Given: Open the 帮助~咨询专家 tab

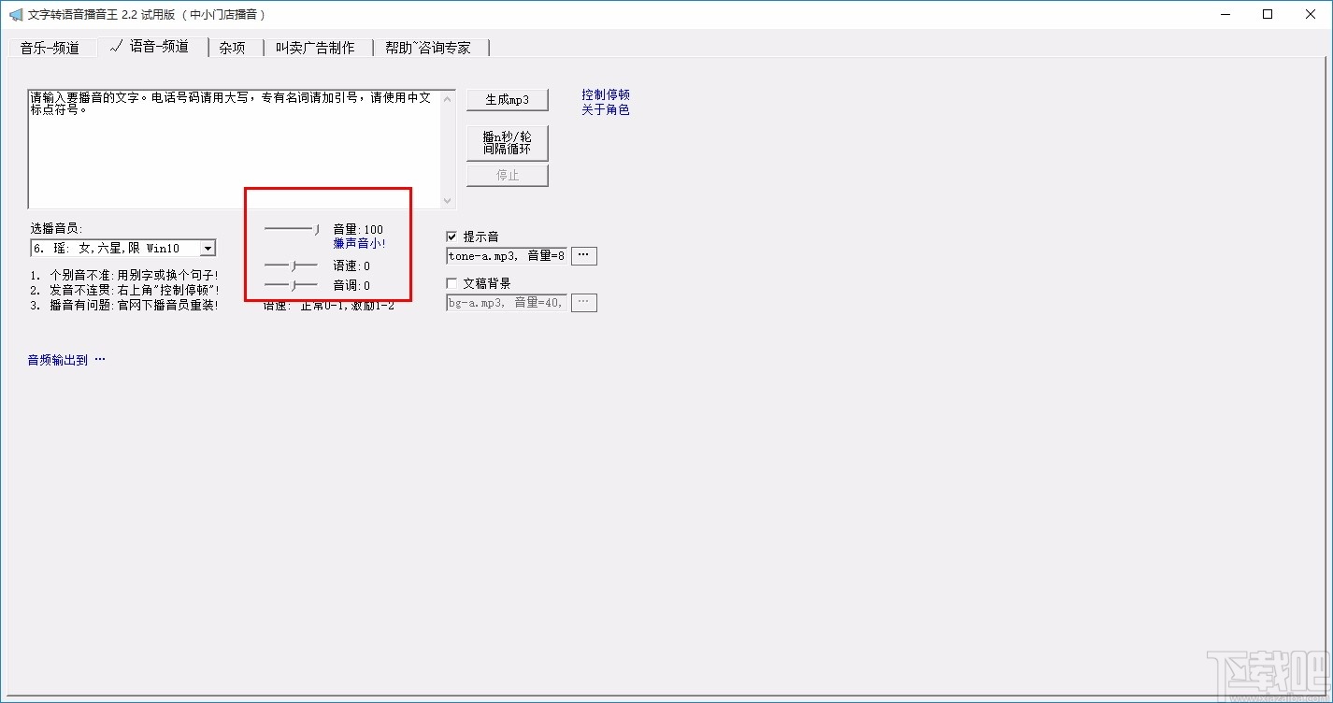Looking at the screenshot, I should point(430,47).
